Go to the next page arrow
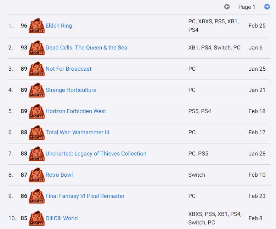 point(267,7)
